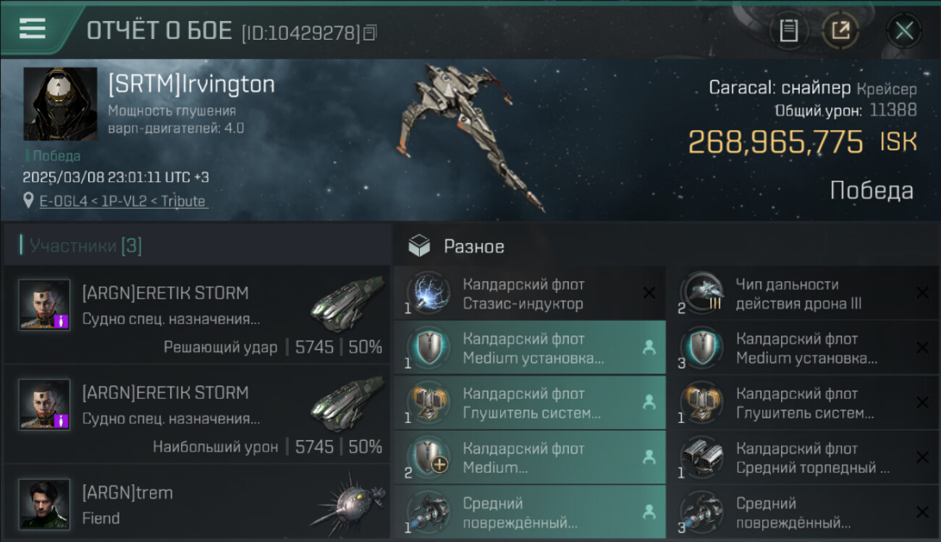The width and height of the screenshot is (941, 542).
Task: Select the Разное section header
Action: coord(474,246)
